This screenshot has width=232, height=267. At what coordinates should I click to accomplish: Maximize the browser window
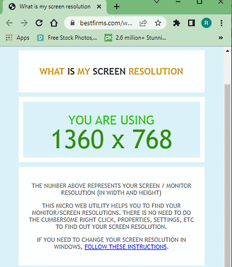pyautogui.click(x=200, y=2)
